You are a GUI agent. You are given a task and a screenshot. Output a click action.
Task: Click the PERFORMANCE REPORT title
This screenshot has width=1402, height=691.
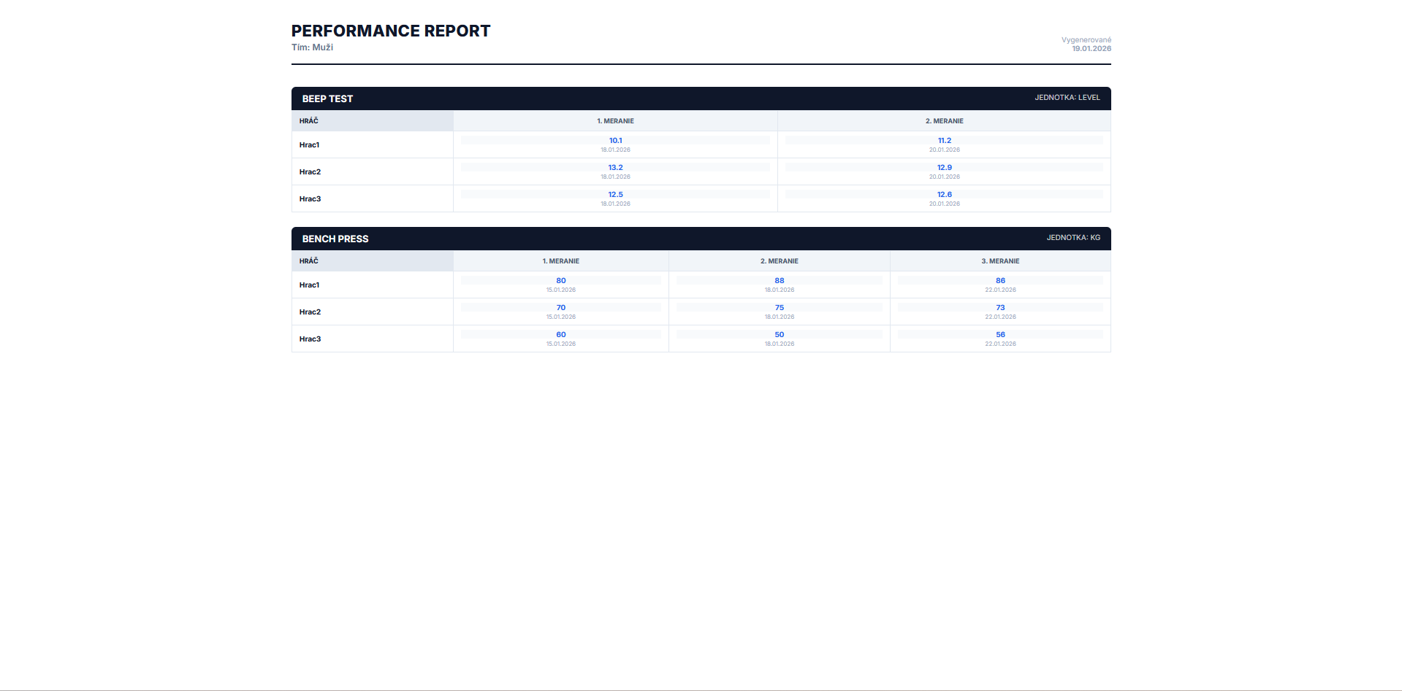click(390, 31)
